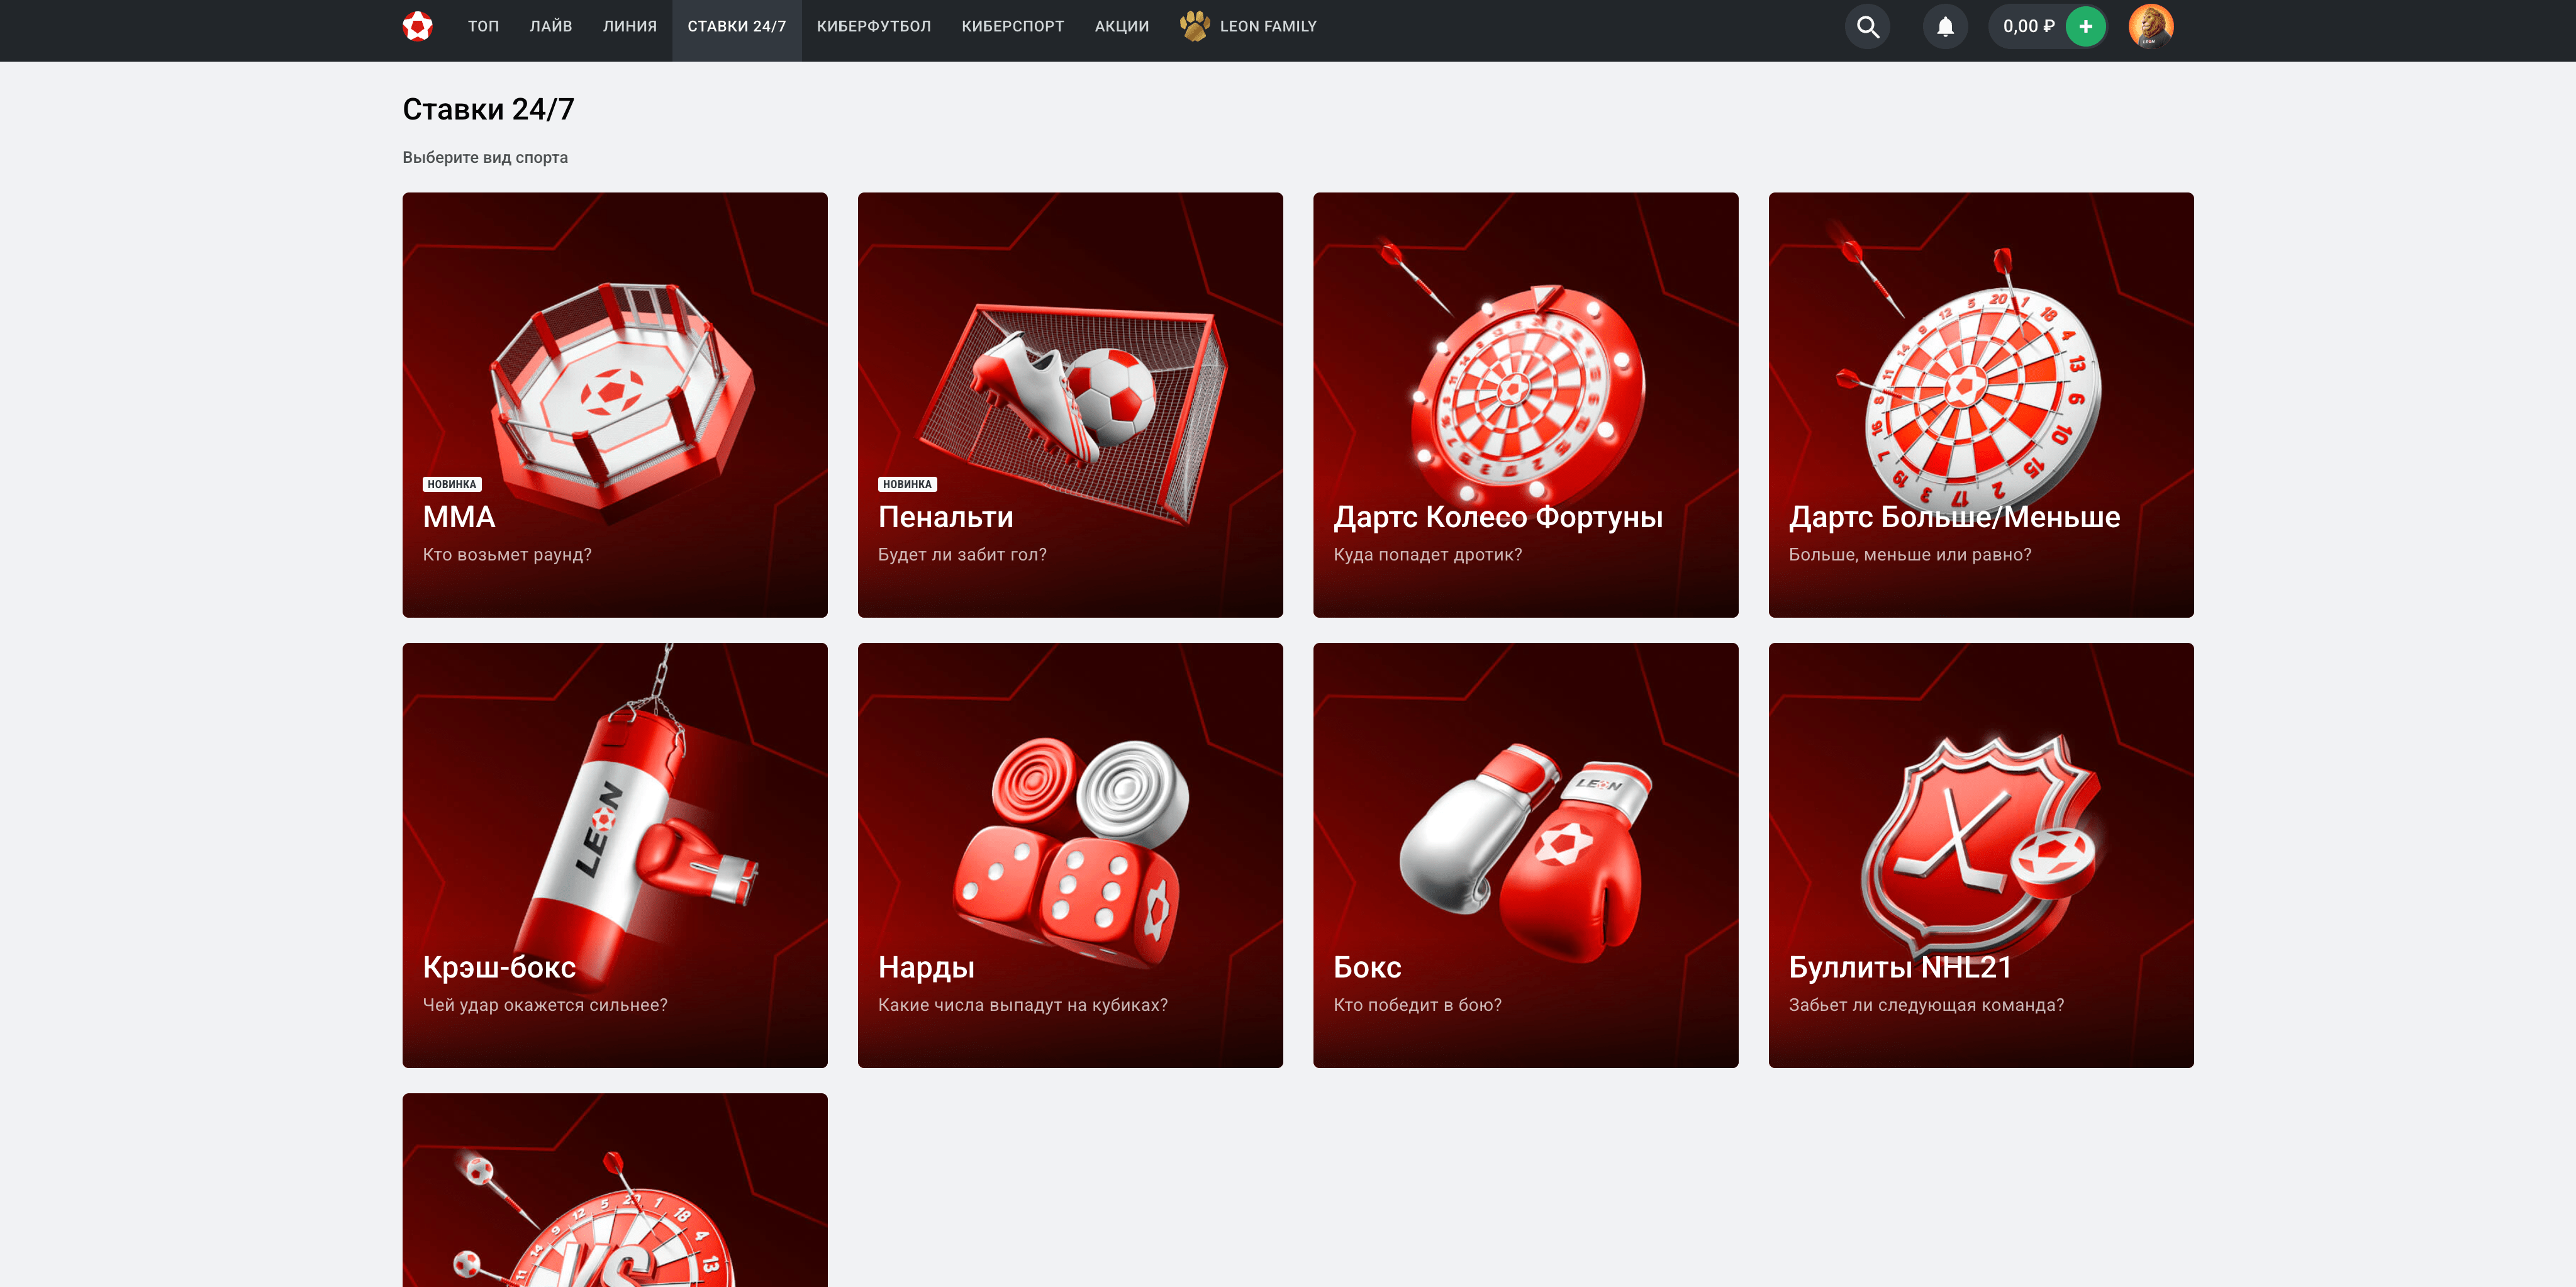2576x1287 pixels.
Task: Click the Leon Family paw icon
Action: point(1194,26)
